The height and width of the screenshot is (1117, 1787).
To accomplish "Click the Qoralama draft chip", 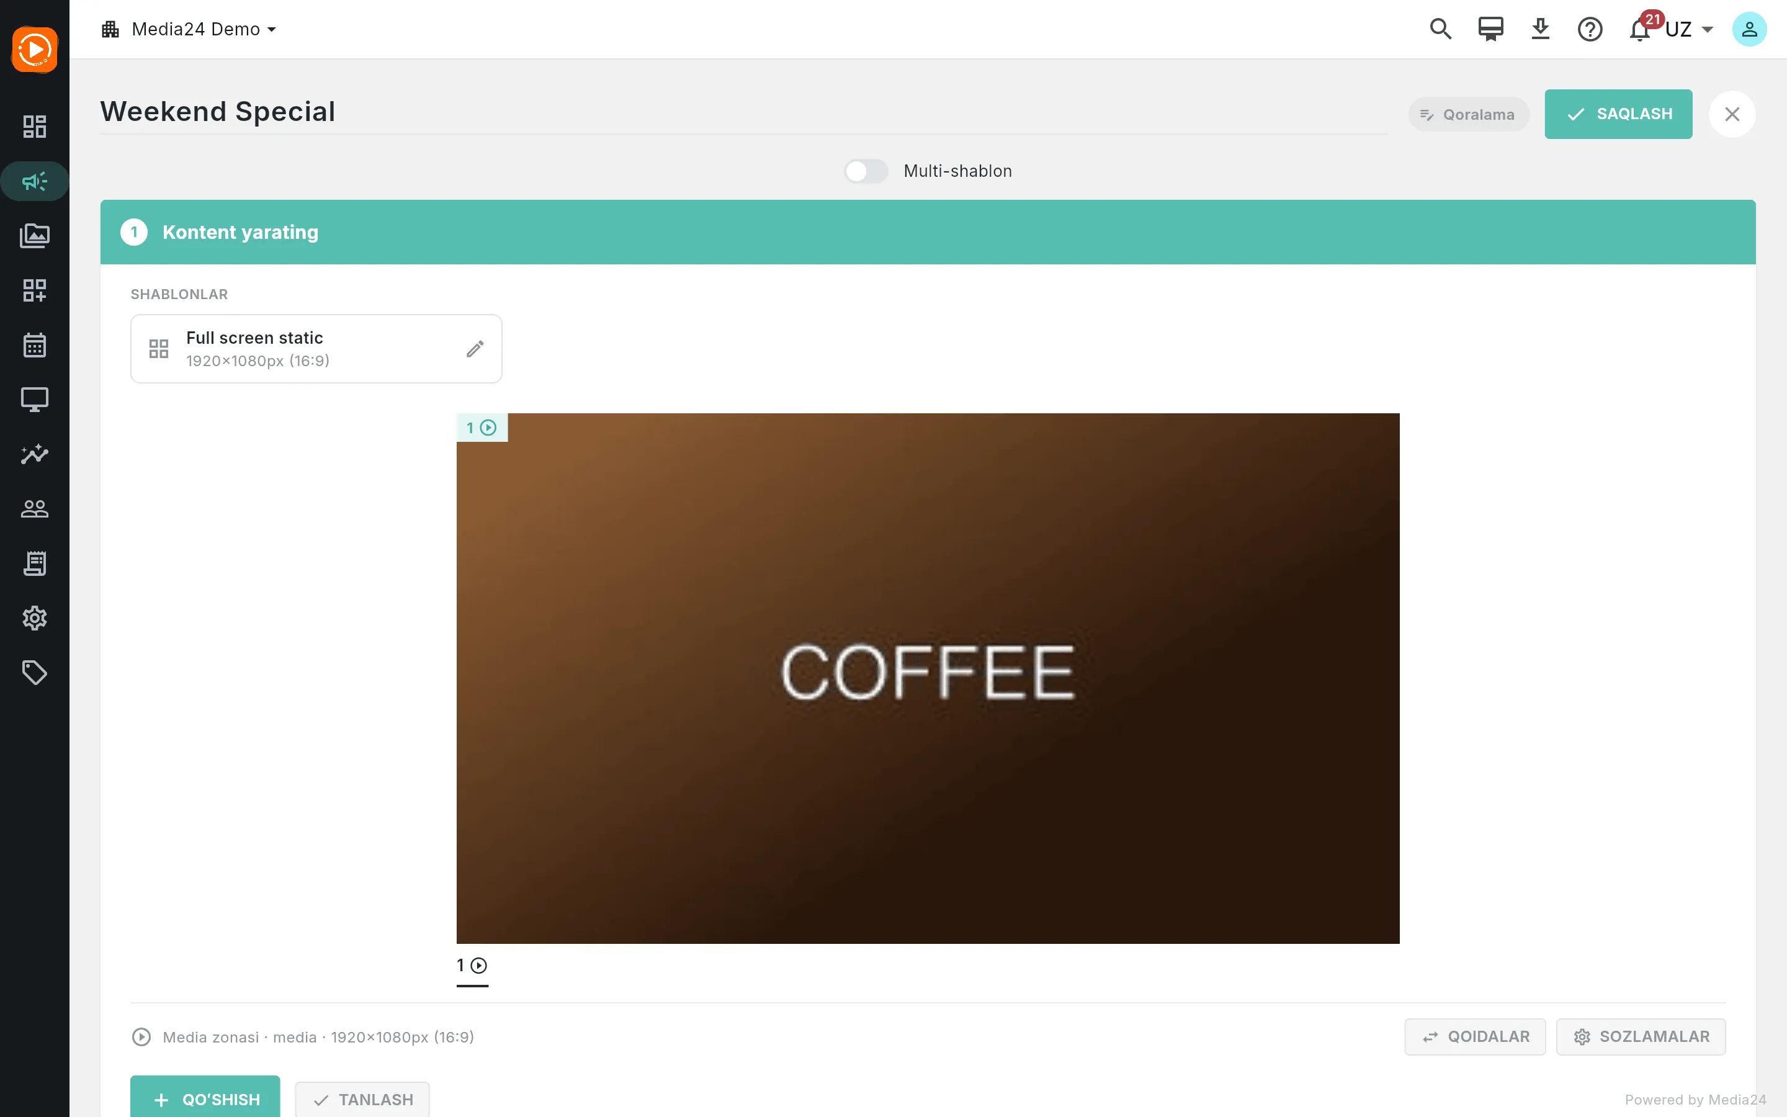I will coord(1468,115).
